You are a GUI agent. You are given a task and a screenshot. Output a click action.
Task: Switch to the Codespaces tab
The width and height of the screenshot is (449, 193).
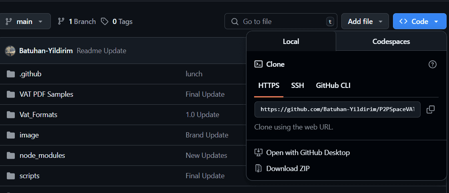pos(391,42)
